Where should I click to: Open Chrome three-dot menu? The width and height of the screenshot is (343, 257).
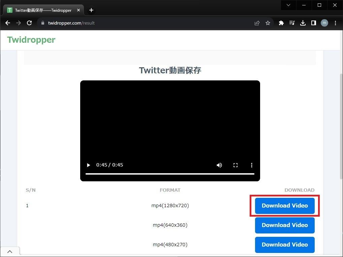(x=335, y=23)
